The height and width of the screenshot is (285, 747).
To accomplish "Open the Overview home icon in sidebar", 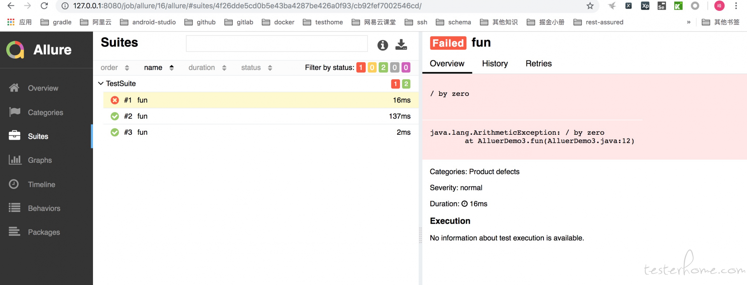I will (14, 88).
